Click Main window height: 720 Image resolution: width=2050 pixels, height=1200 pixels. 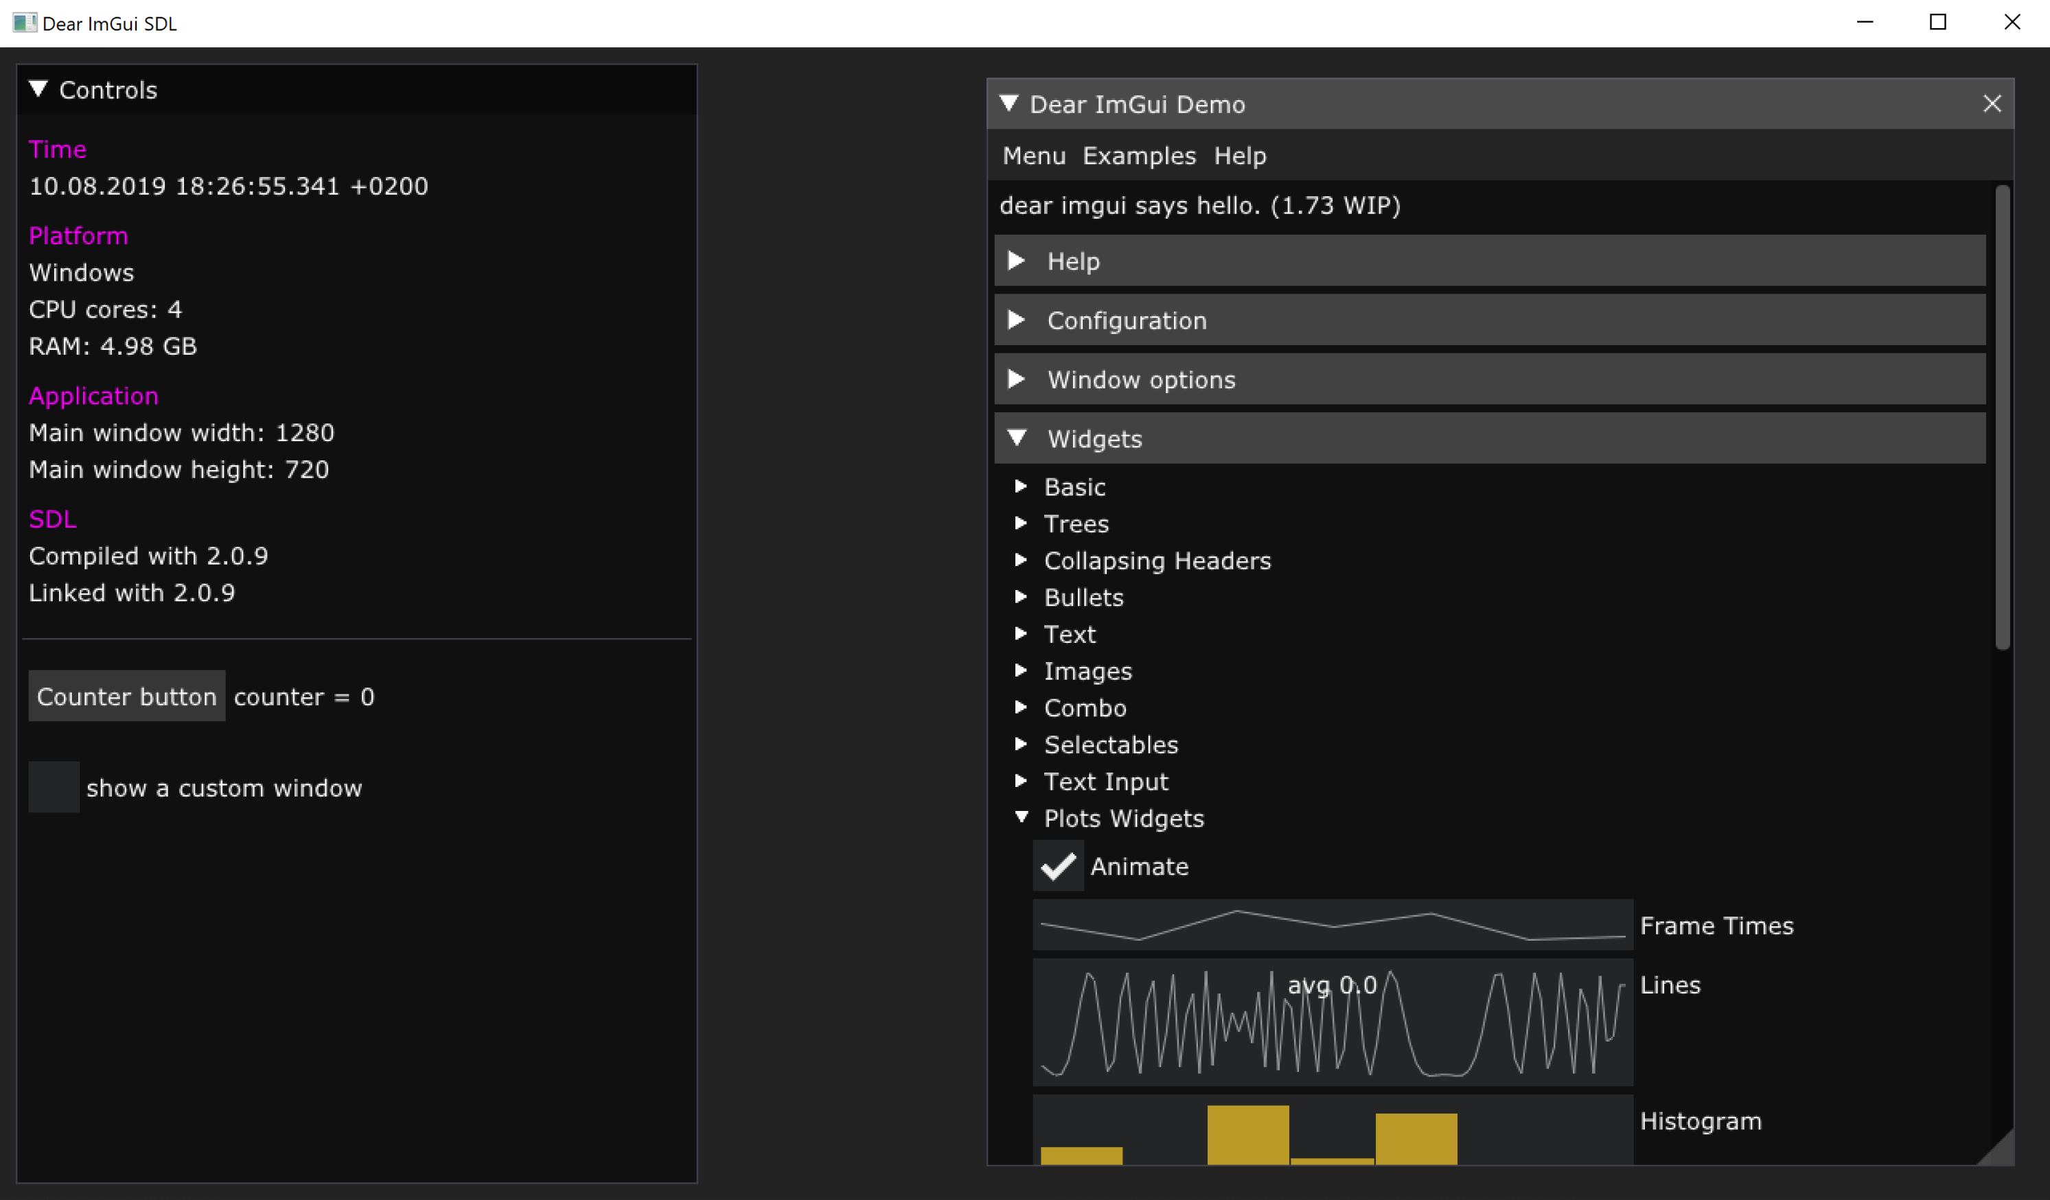(179, 470)
